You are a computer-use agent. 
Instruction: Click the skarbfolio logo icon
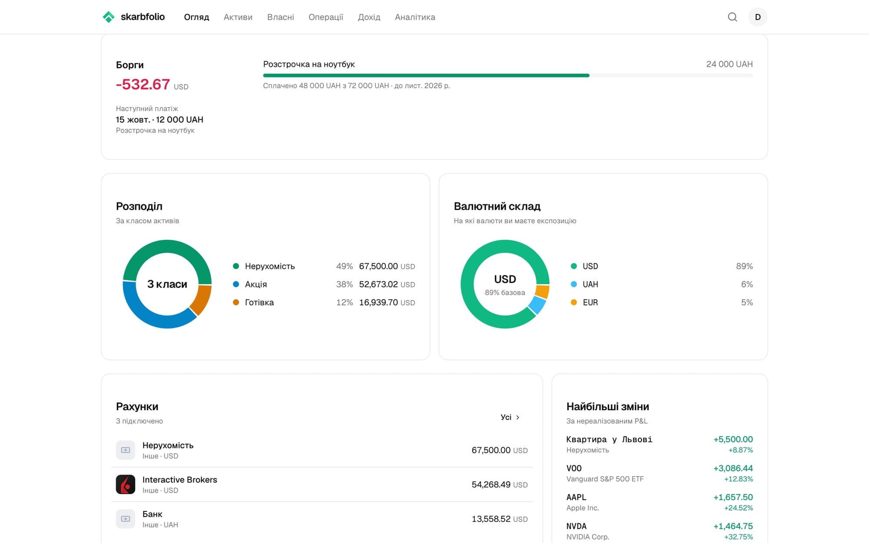pyautogui.click(x=108, y=17)
